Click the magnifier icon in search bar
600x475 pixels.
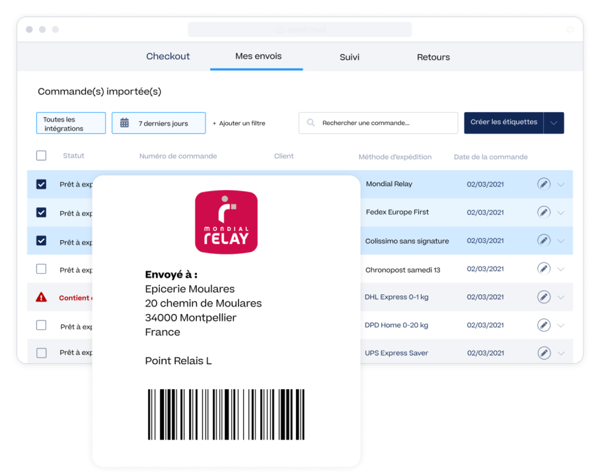[x=309, y=123]
